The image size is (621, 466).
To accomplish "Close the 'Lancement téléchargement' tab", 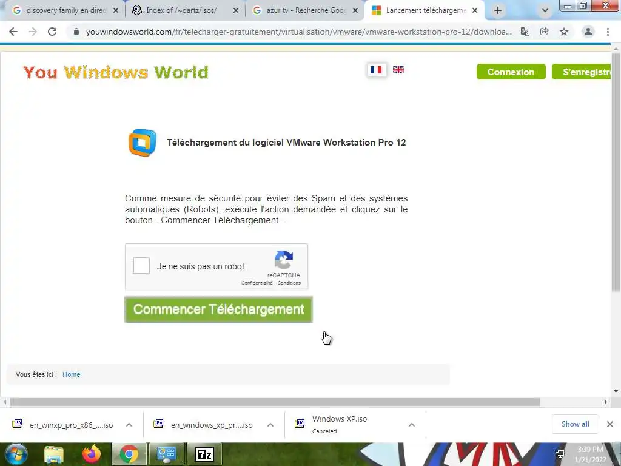I will 475,11.
